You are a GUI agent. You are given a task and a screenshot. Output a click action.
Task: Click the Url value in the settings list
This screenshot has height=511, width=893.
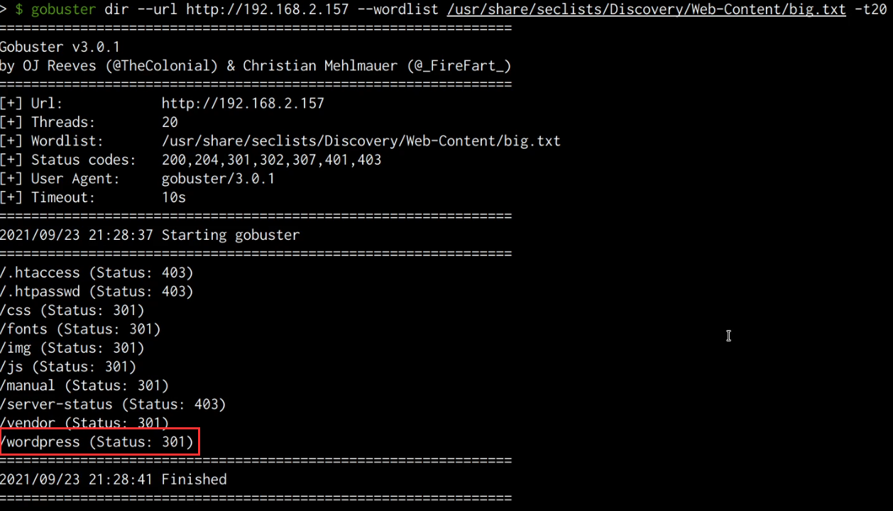coord(243,103)
